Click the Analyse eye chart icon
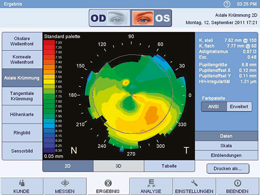 (x=151, y=183)
